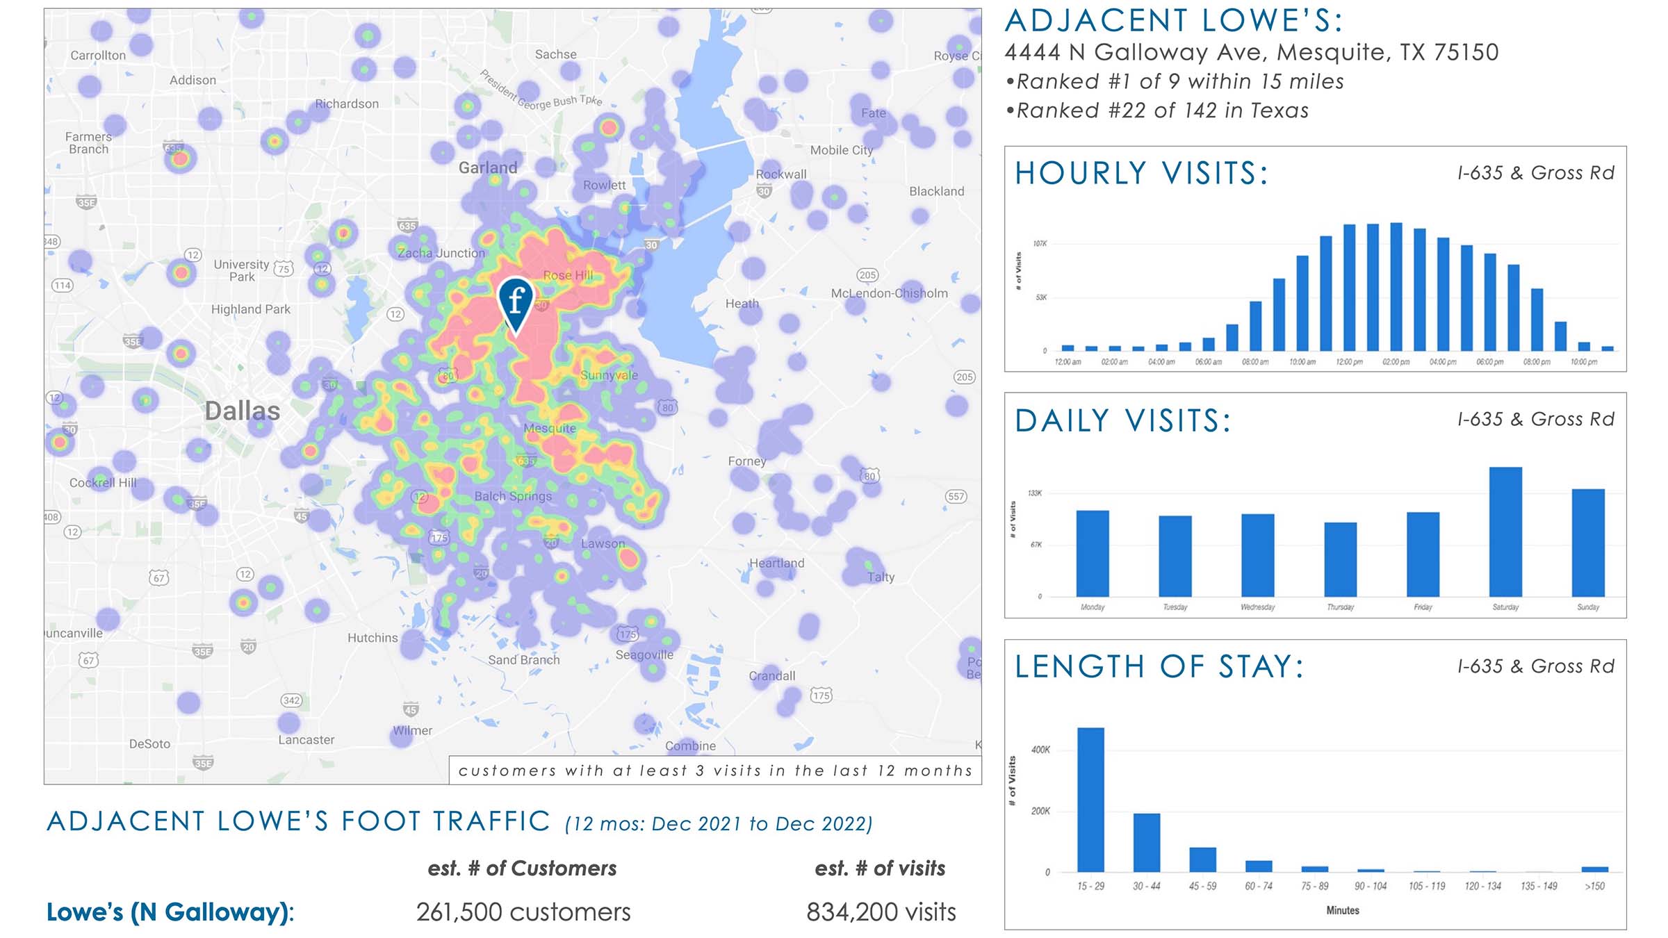Click the Mesquite label on the heatmap

click(549, 428)
